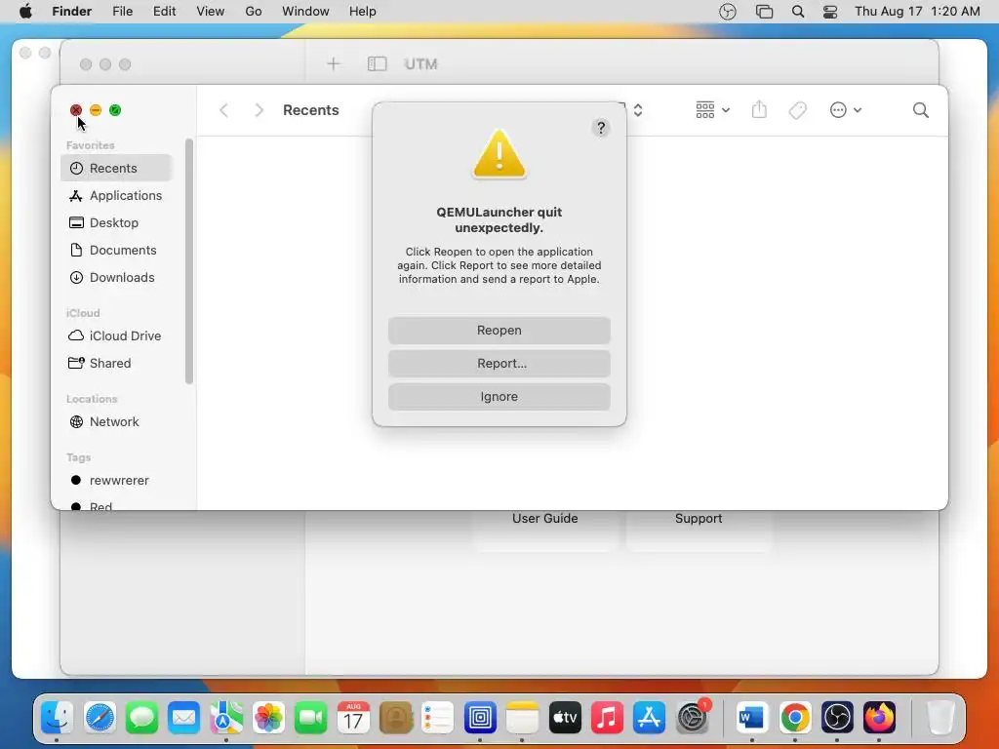Screen dimensions: 999x749
Task: Open Downloads in the Finder sidebar
Action: (x=117, y=278)
